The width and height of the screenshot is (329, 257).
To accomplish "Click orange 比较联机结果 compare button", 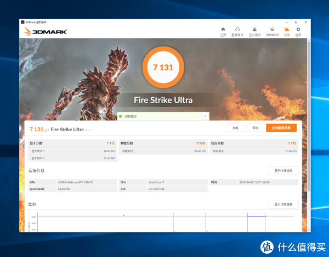I will pos(281,128).
